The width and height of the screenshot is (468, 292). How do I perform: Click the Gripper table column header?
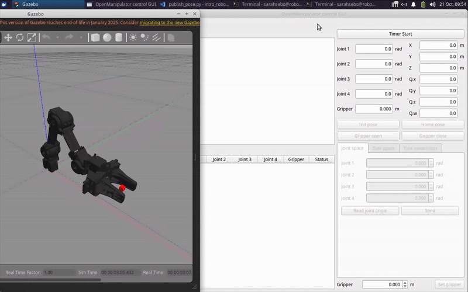tap(296, 159)
